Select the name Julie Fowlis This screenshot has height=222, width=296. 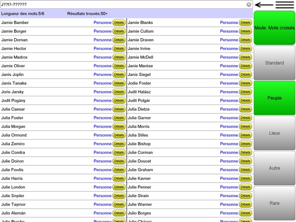tap(12, 169)
